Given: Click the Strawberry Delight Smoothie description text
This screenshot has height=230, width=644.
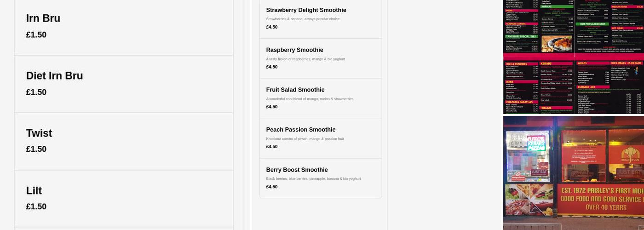Looking at the screenshot, I should click(303, 19).
